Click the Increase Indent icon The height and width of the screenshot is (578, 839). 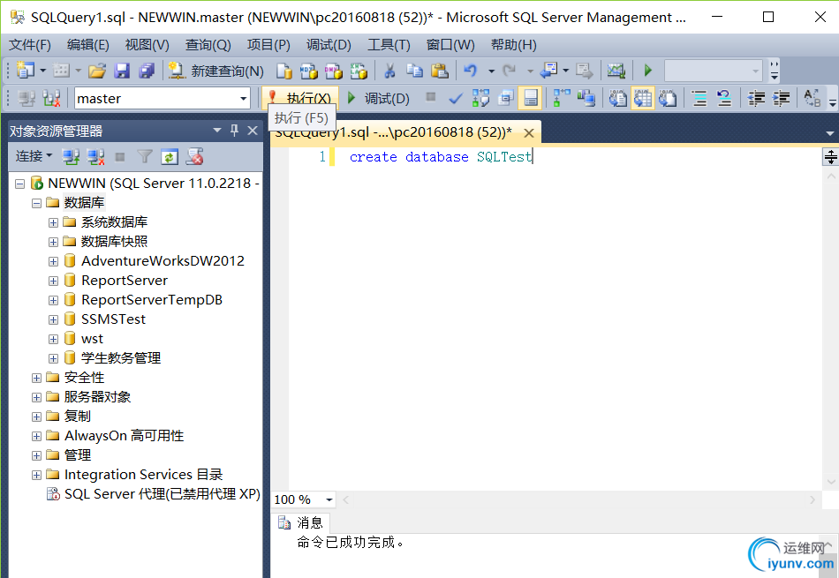pos(782,98)
